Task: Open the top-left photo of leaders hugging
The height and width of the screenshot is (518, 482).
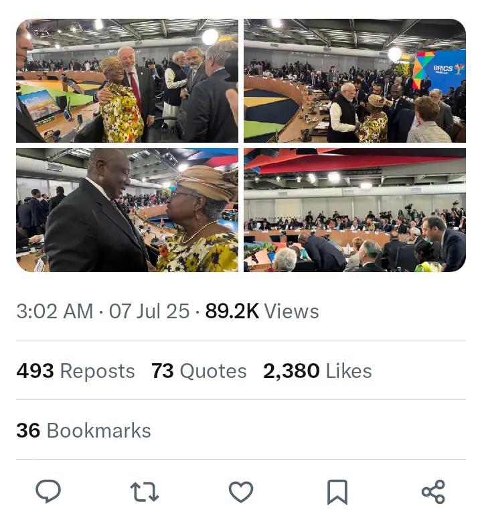Action: tap(127, 80)
